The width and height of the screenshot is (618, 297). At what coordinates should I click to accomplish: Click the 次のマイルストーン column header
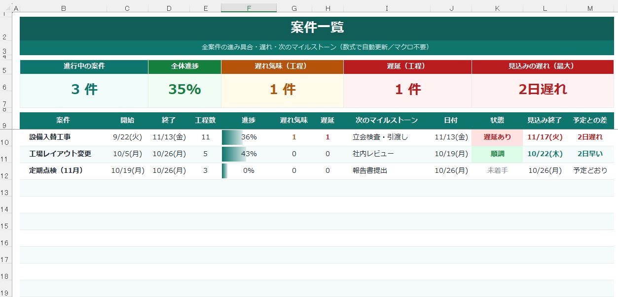click(387, 121)
